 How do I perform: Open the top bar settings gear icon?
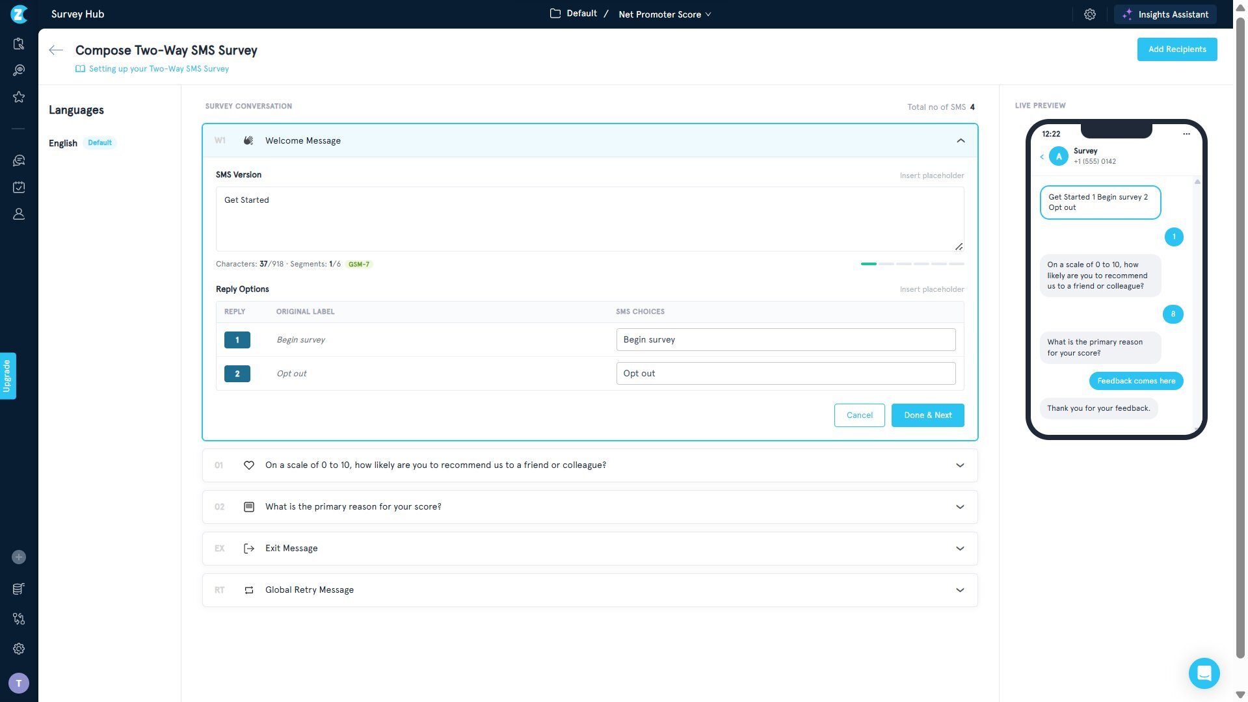(x=1090, y=14)
